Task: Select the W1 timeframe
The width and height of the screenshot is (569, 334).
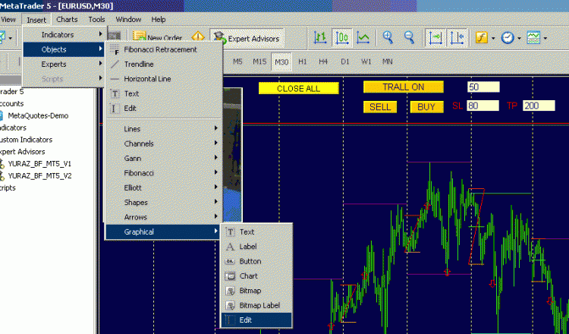Action: pos(366,61)
